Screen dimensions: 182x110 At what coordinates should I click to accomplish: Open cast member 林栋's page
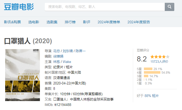(56, 62)
